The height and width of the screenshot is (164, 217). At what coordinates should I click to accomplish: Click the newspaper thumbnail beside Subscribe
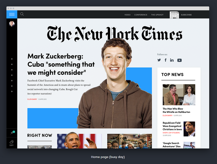[174, 15]
